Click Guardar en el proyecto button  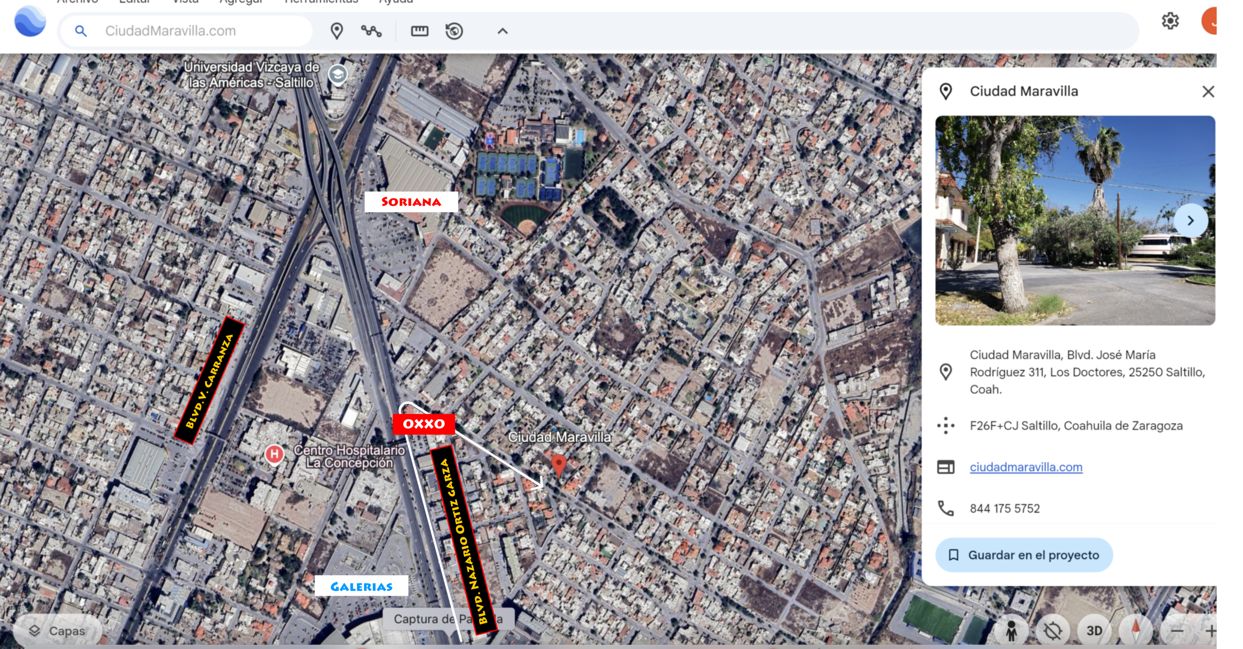coord(1024,555)
